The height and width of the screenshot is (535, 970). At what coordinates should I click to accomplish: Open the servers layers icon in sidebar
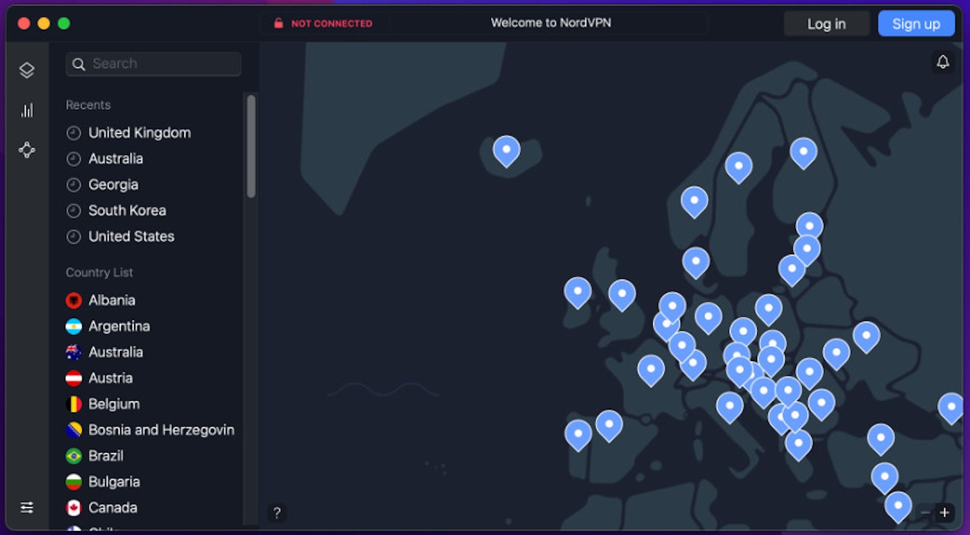coord(27,70)
